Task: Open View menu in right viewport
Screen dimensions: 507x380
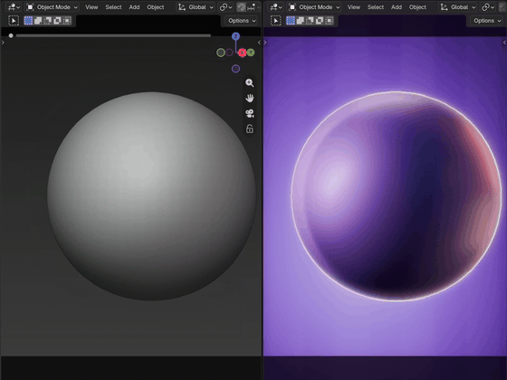Action: pos(354,7)
